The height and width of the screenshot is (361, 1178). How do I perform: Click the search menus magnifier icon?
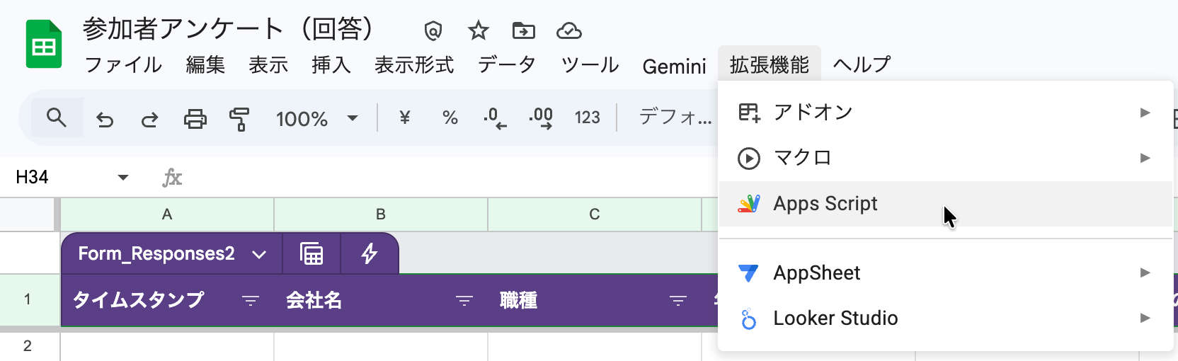pos(57,118)
